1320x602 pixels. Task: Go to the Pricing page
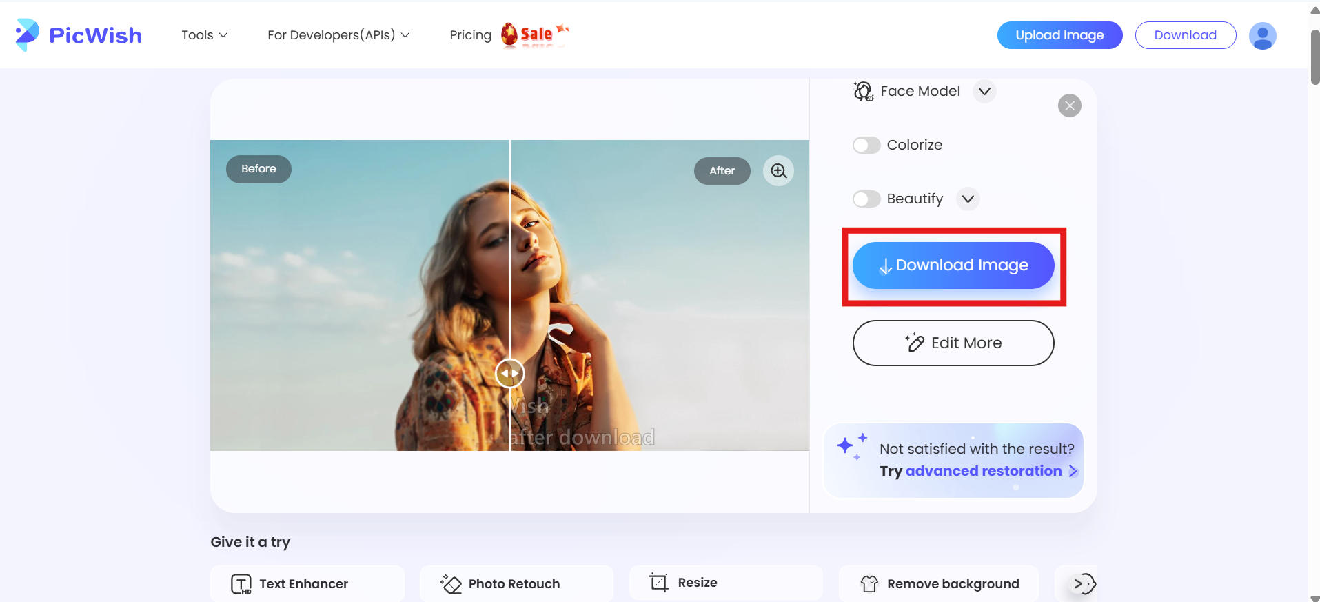tap(470, 35)
